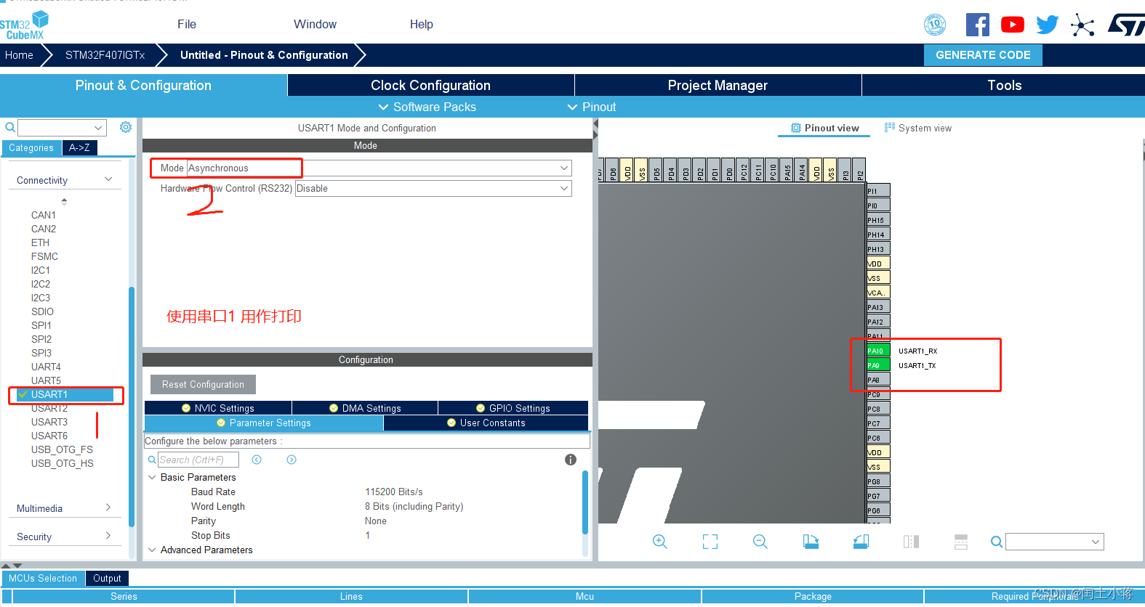Rotate the chip clockwise
This screenshot has width=1145, height=607.
[x=811, y=542]
